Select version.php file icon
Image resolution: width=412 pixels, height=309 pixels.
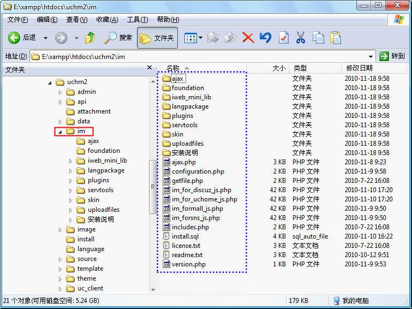(x=166, y=264)
